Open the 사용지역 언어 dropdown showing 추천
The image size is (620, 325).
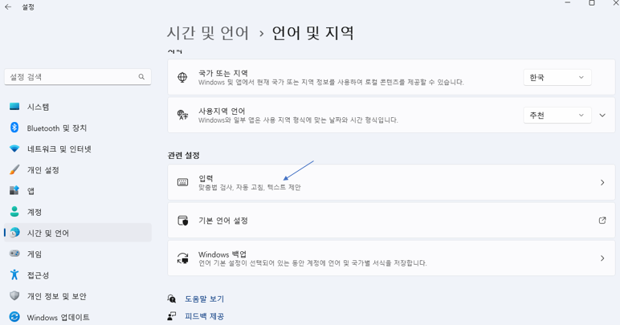557,116
